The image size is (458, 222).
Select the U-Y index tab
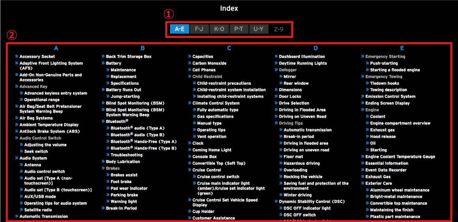258,29
